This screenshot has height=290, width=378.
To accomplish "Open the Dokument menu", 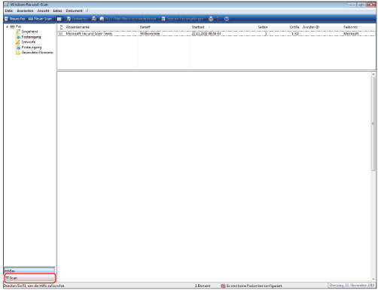I will click(74, 11).
